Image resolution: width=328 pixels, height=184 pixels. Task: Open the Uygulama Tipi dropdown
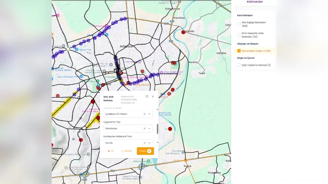point(149,128)
